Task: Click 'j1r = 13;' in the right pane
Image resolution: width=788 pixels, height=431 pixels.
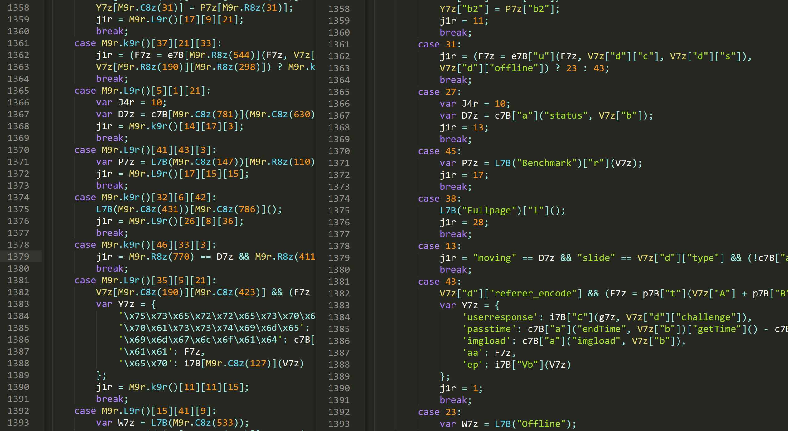Action: (464, 127)
